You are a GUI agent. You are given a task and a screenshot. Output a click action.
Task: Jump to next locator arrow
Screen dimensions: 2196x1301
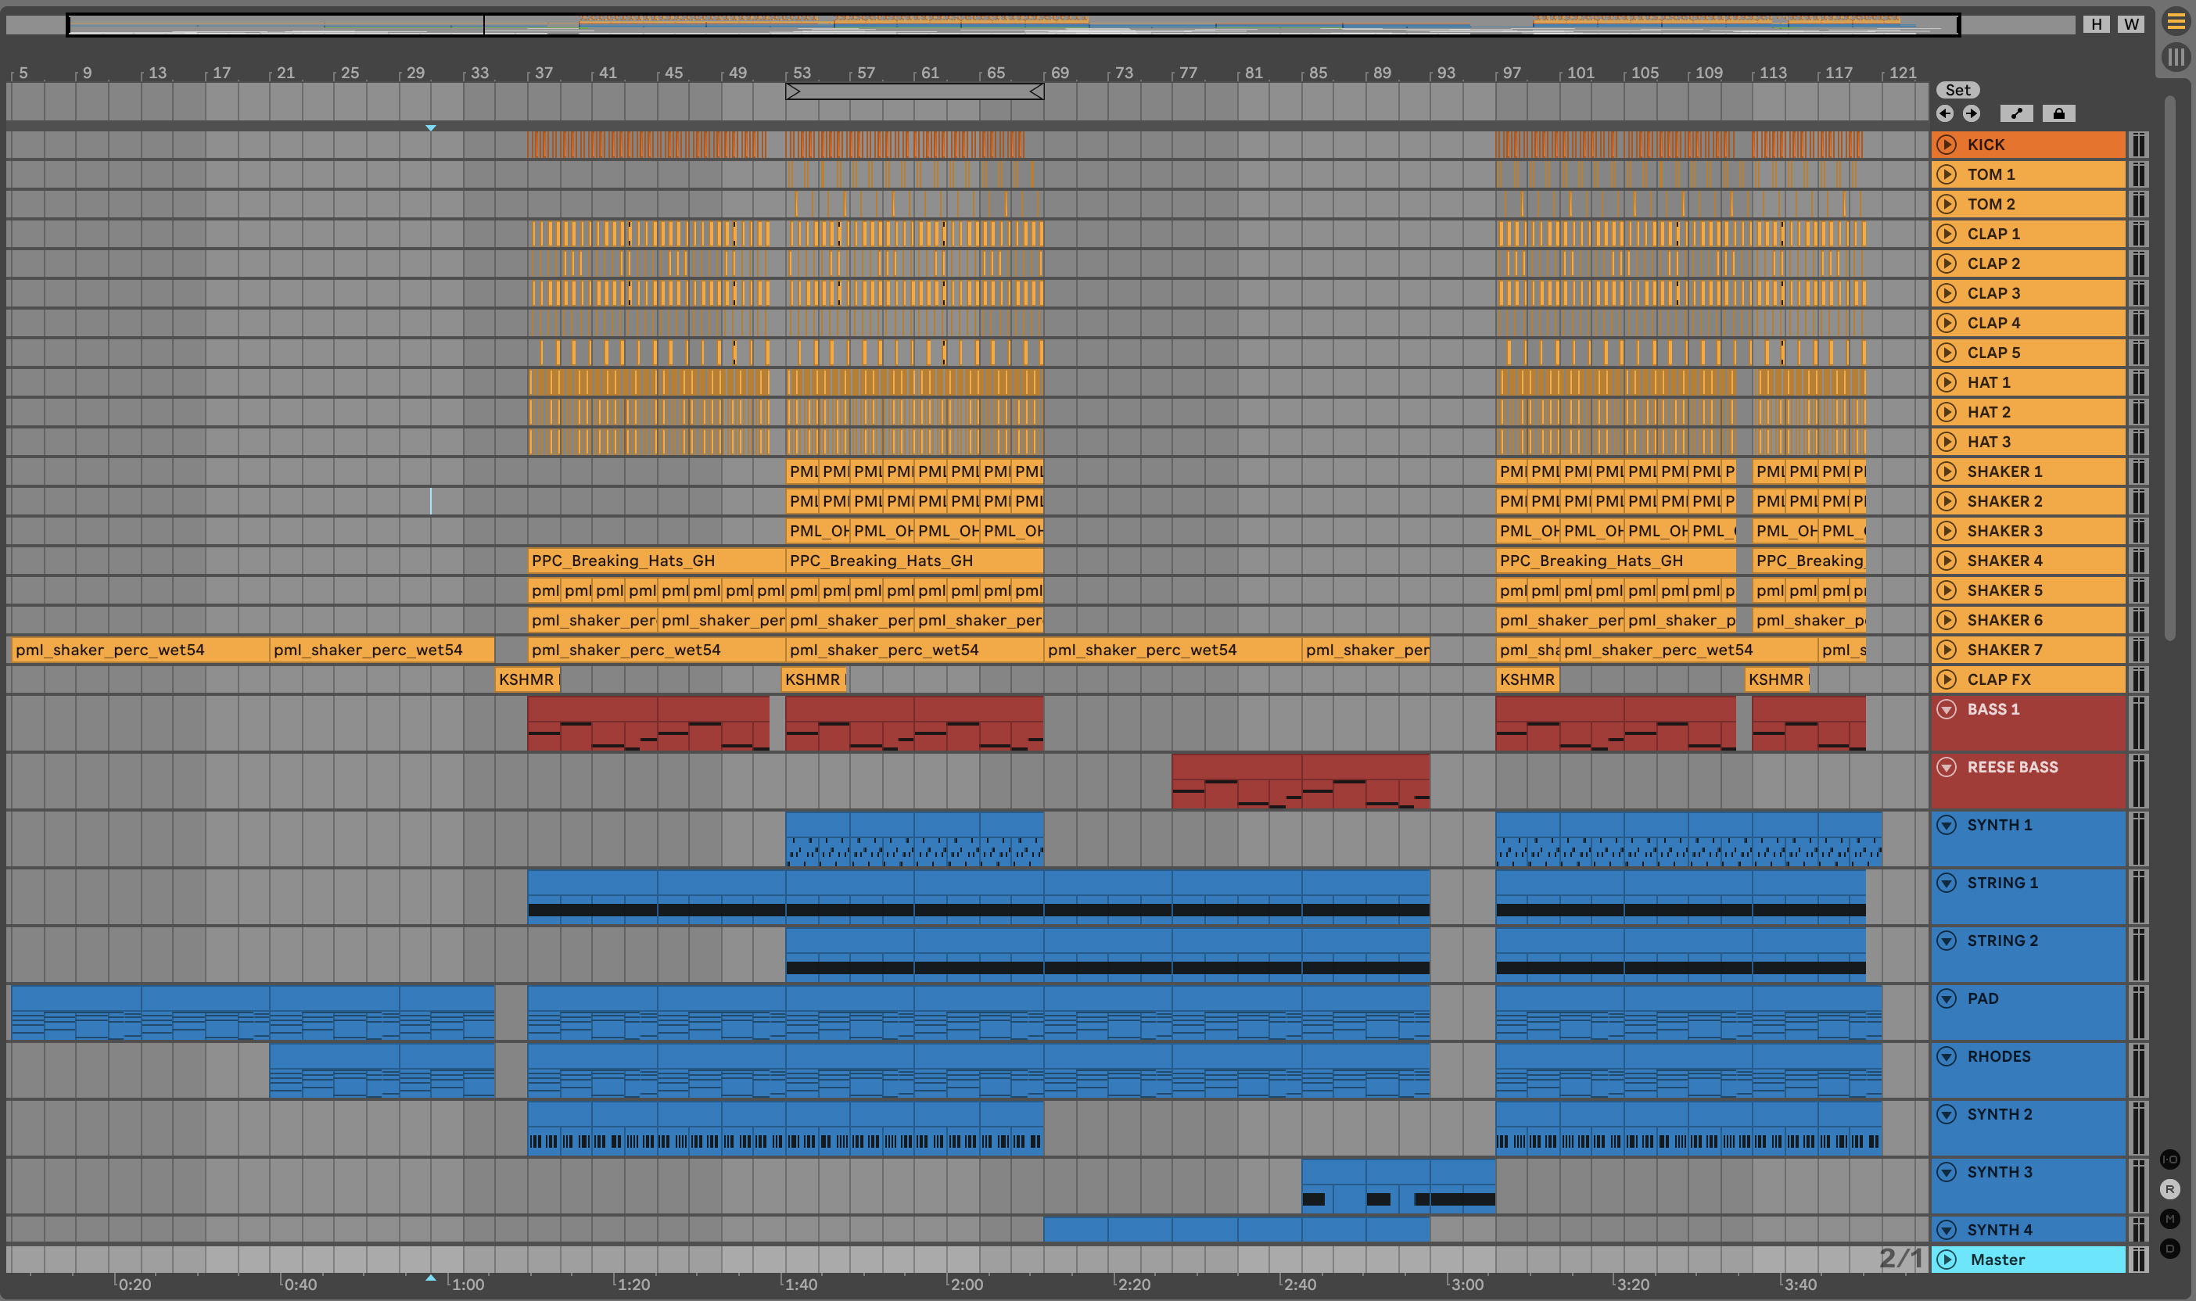tap(1972, 113)
